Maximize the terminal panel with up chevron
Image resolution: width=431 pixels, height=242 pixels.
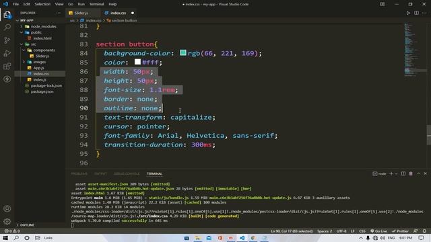[x=418, y=173]
